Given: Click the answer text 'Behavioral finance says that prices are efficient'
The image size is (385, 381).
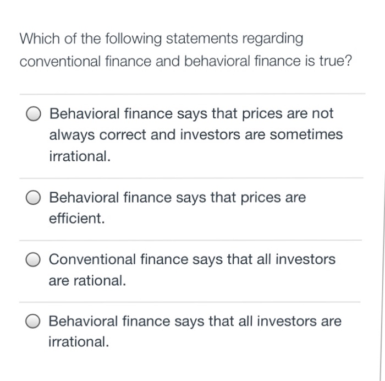Looking at the screenshot, I should click(177, 197).
